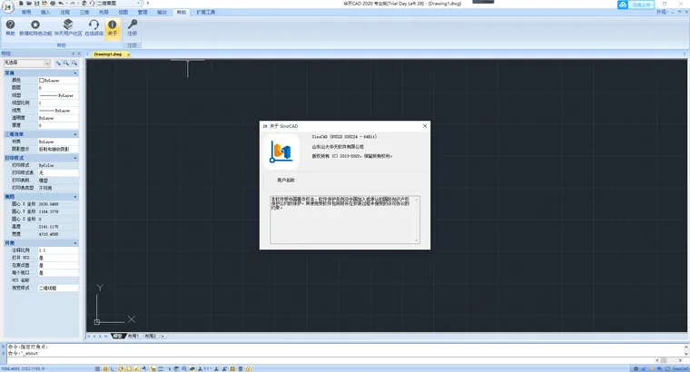Pin the 特性 properties panel
The image size is (690, 372).
click(73, 54)
